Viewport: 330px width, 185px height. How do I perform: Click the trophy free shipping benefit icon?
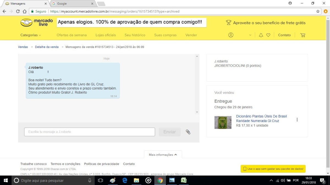click(229, 23)
